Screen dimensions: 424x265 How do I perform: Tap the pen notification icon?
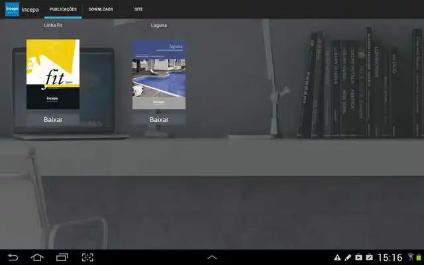point(348,258)
